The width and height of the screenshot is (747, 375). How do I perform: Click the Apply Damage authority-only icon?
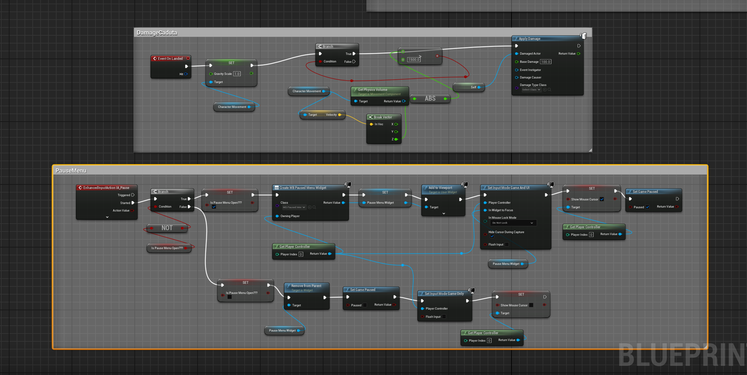pyautogui.click(x=583, y=36)
